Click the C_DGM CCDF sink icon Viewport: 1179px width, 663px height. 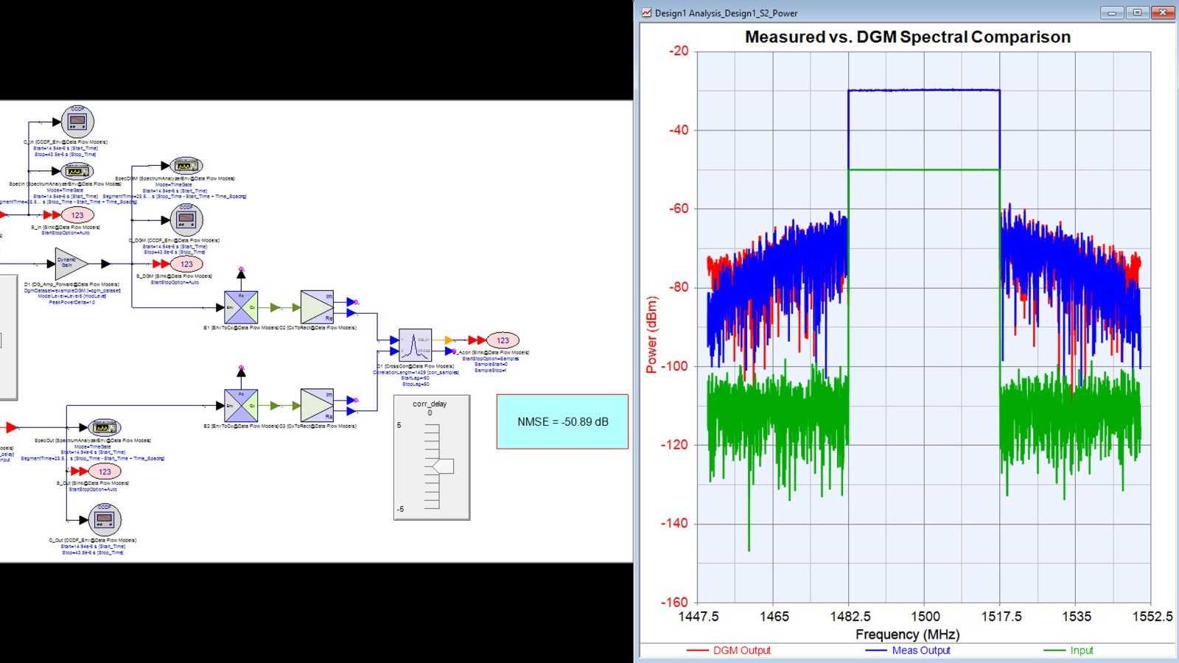pos(186,220)
